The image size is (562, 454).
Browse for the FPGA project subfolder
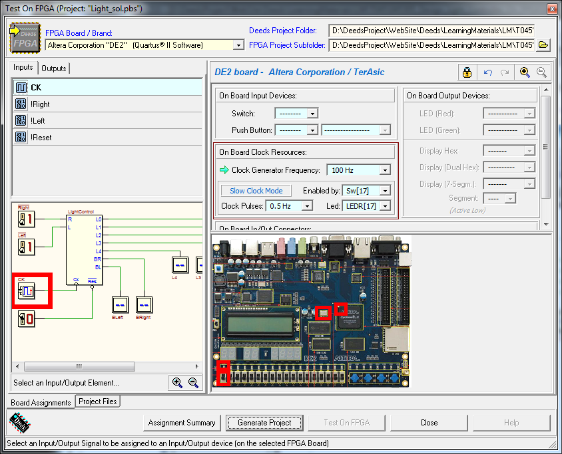[543, 45]
